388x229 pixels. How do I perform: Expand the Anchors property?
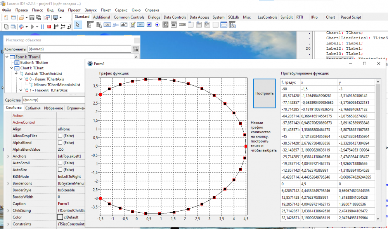click(8, 156)
